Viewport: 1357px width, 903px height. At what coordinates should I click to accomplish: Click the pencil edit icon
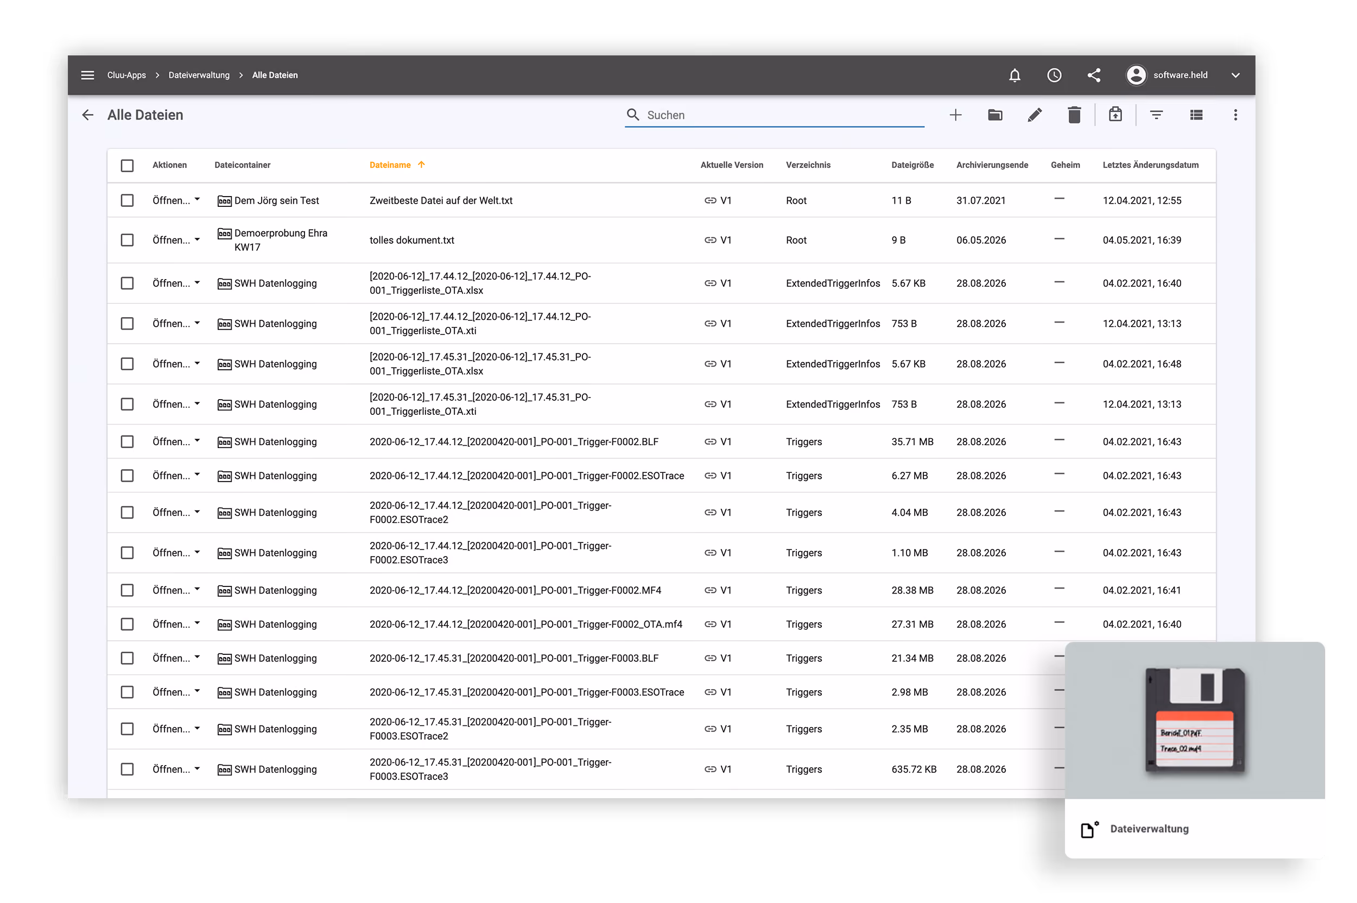[x=1035, y=115]
